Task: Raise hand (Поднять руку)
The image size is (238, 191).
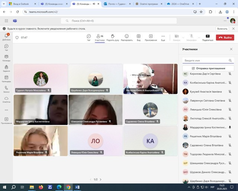Action: (113, 38)
